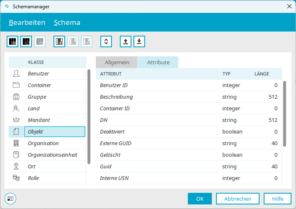This screenshot has height=209, width=296.
Task: Select the Benutzer class in the list
Action: pos(39,74)
